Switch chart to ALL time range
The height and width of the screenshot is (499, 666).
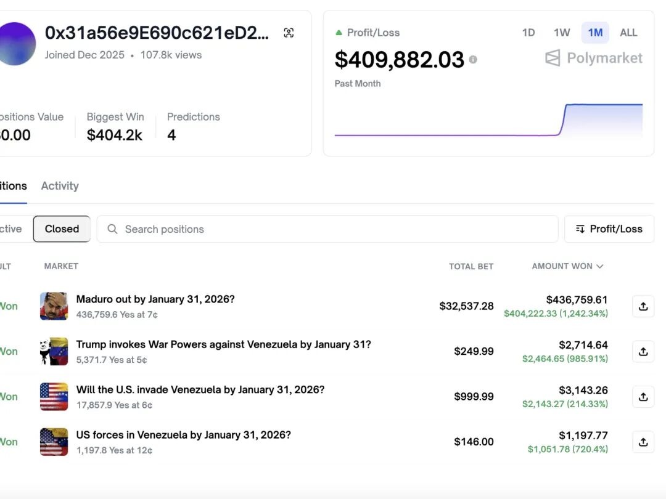click(628, 33)
